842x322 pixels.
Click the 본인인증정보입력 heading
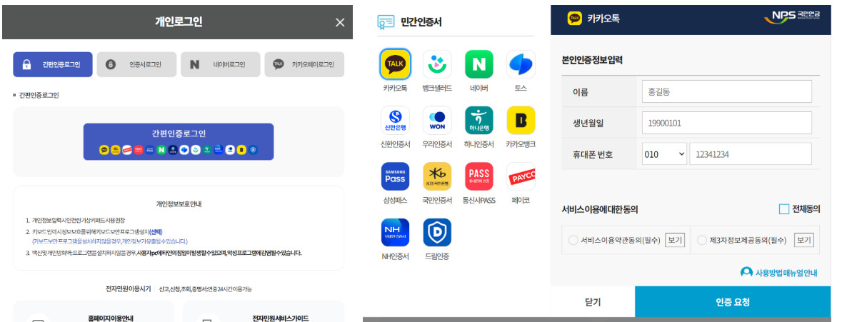(592, 61)
